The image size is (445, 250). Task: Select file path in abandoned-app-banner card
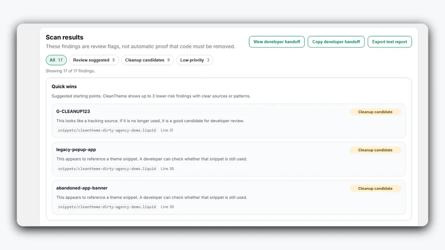(107, 207)
